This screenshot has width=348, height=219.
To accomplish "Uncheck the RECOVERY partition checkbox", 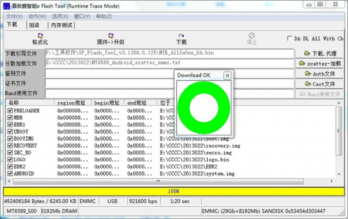I will [10, 146].
